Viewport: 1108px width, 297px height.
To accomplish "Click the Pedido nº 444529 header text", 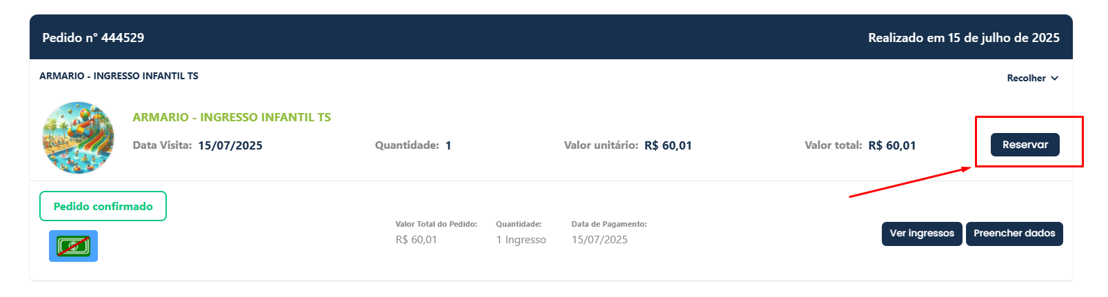I will (x=93, y=38).
